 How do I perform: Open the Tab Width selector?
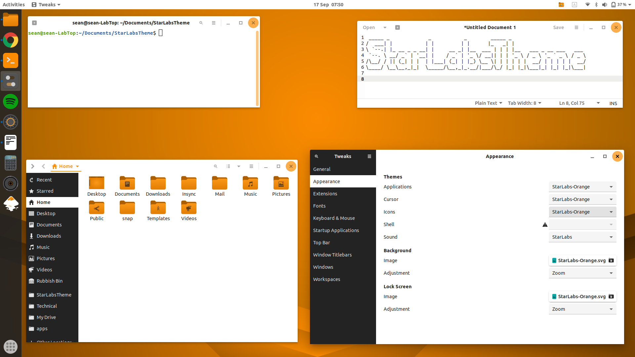click(x=524, y=103)
